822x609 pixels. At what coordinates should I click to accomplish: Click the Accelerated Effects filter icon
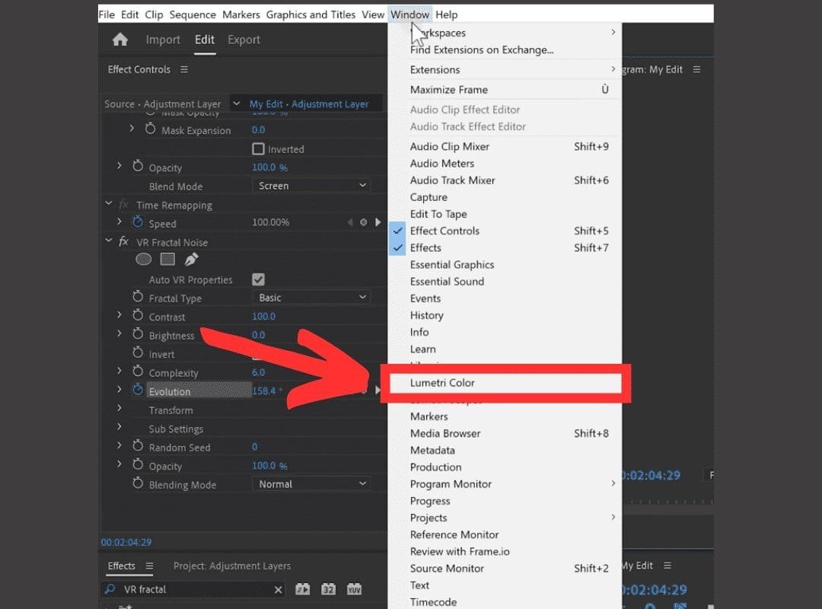pyautogui.click(x=303, y=589)
